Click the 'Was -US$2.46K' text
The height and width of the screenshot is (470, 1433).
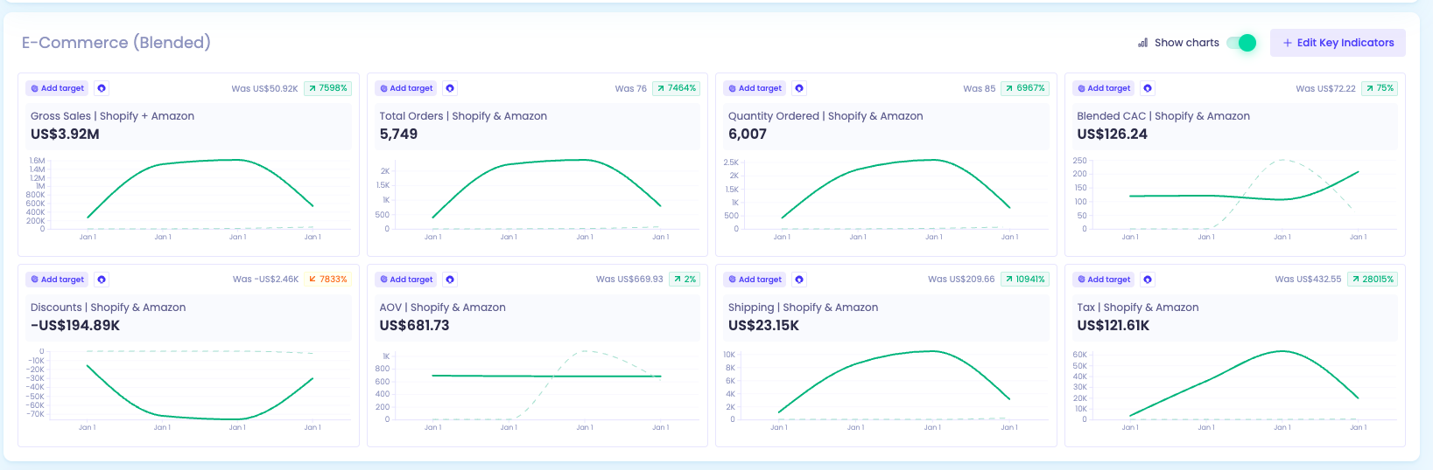coord(265,280)
